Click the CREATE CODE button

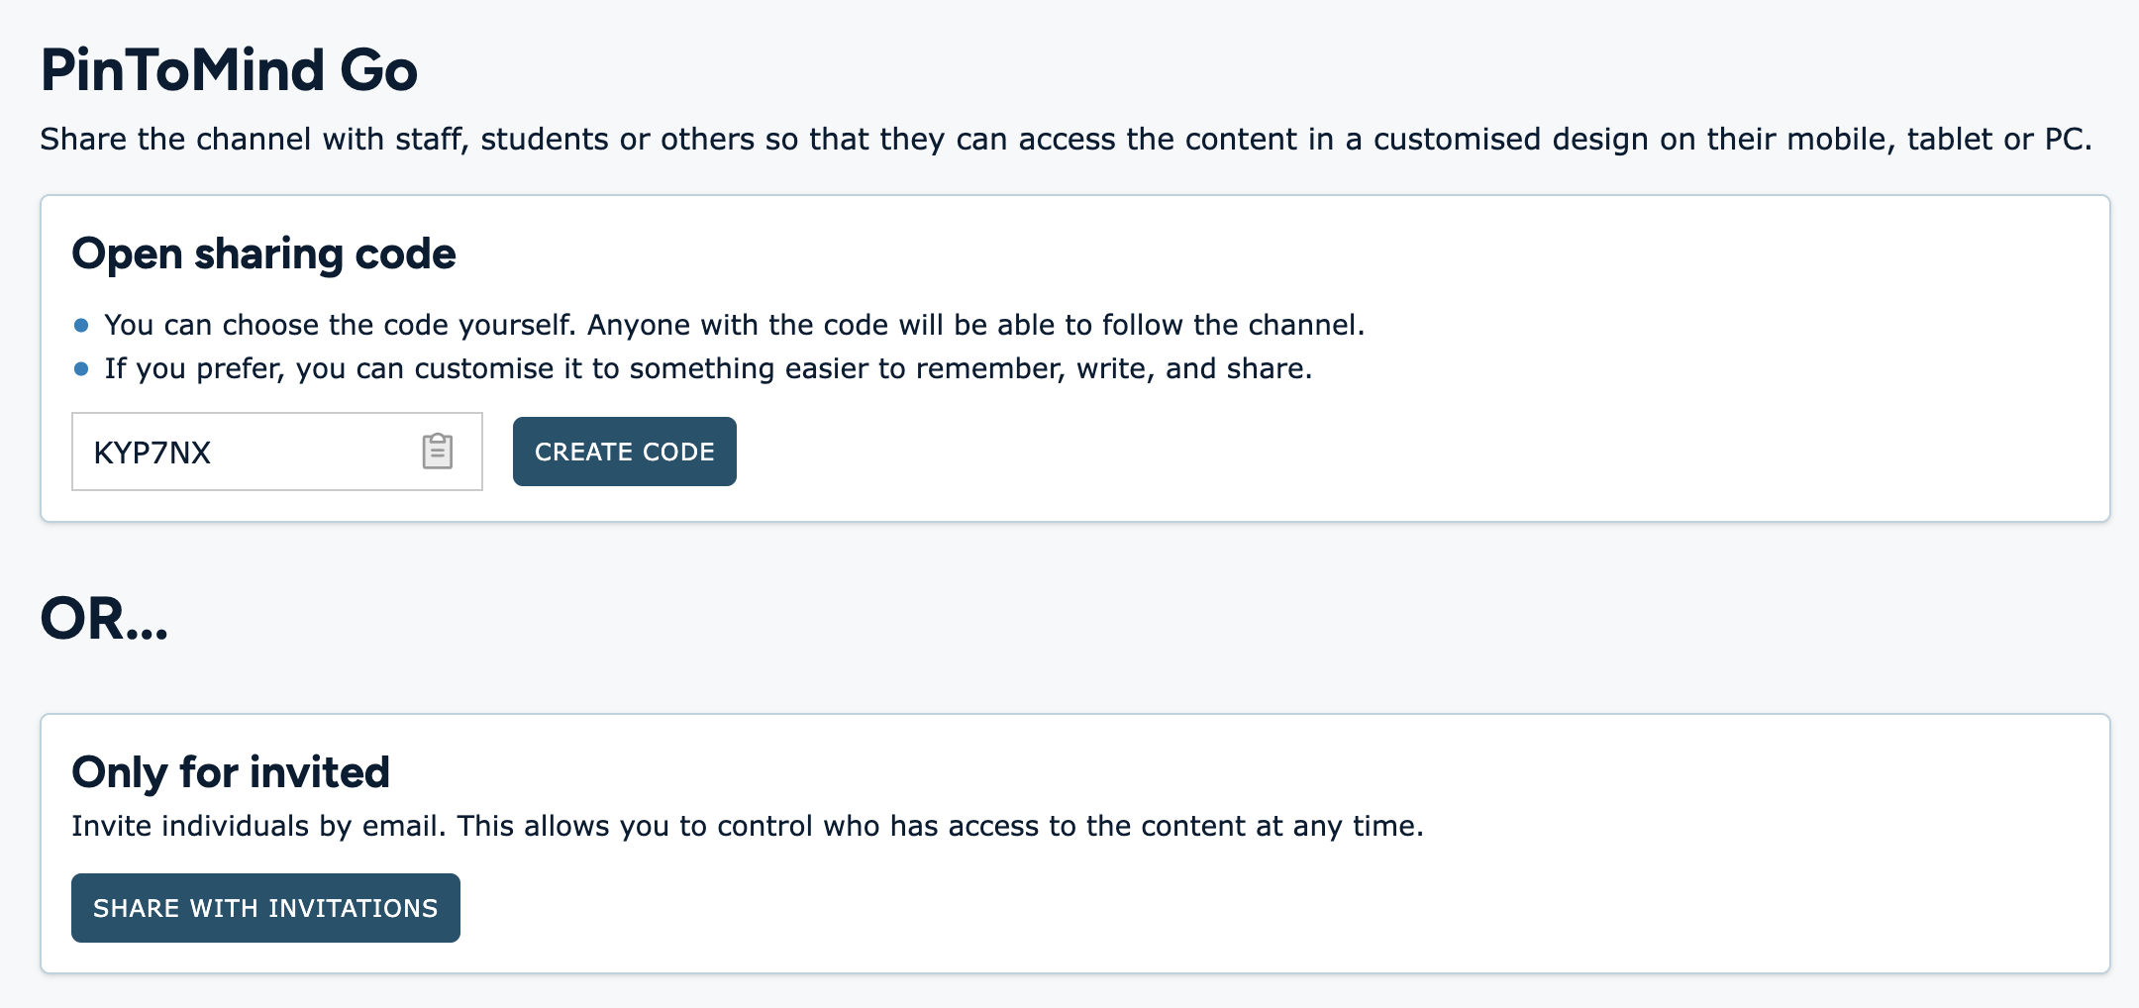[x=625, y=452]
